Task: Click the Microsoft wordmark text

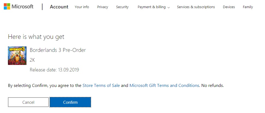Action: coord(22,7)
